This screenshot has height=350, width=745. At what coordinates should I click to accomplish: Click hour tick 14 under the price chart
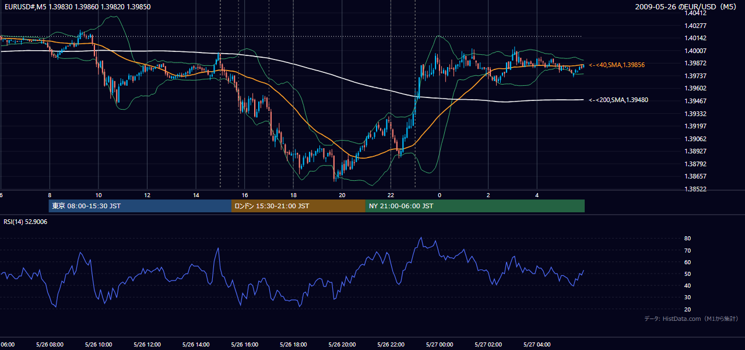tap(196, 195)
